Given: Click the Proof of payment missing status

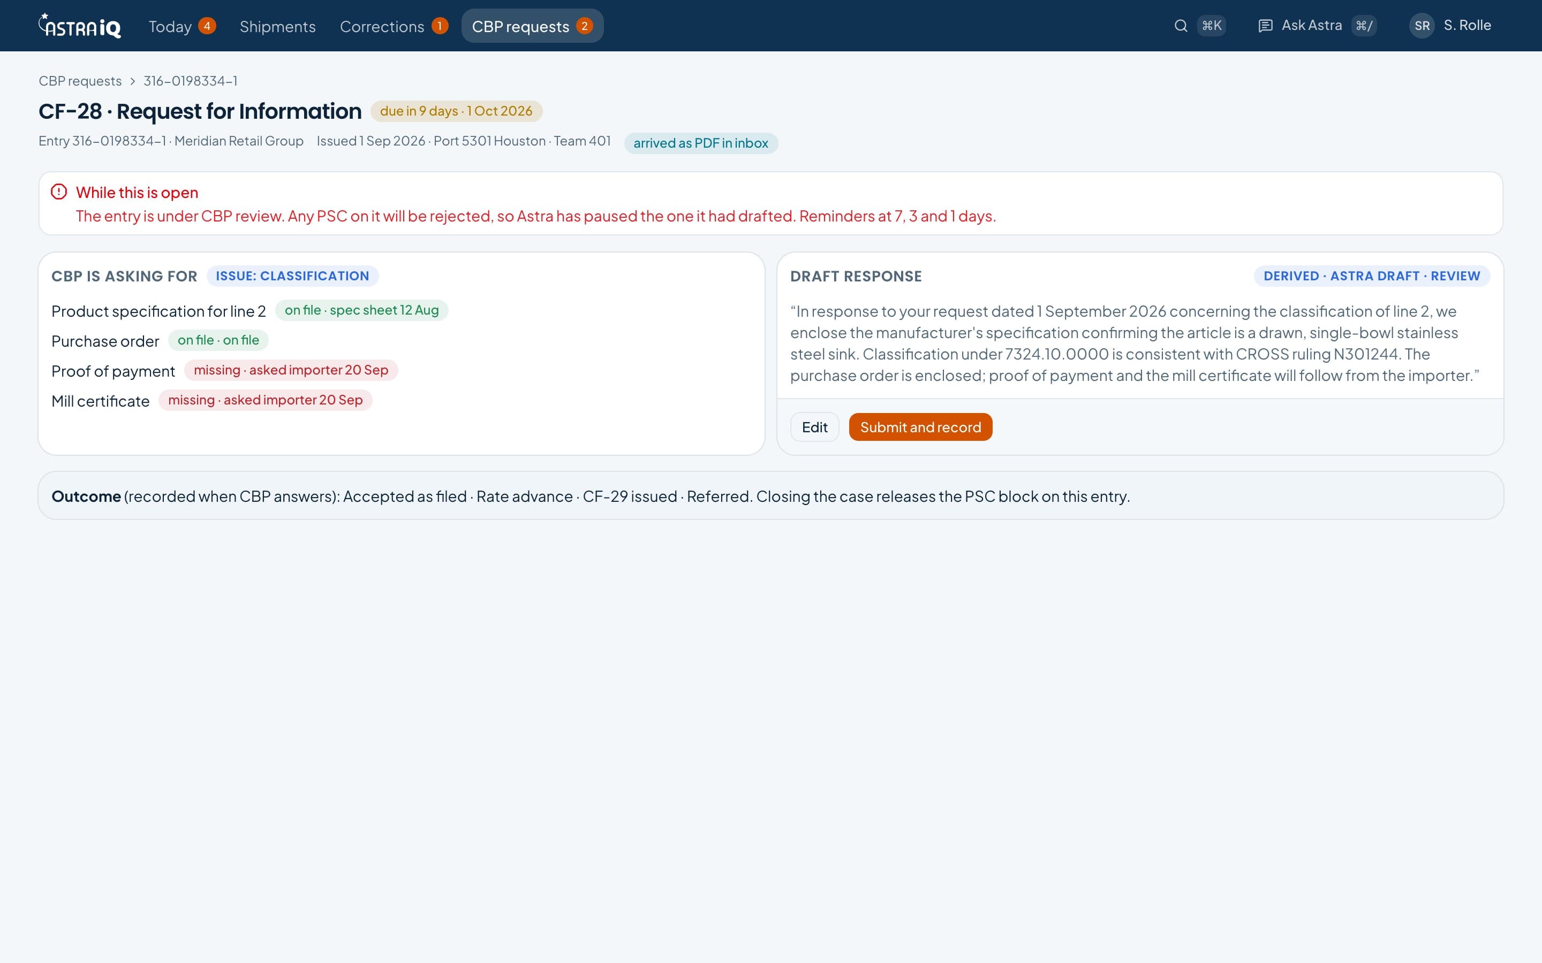Looking at the screenshot, I should pyautogui.click(x=291, y=370).
